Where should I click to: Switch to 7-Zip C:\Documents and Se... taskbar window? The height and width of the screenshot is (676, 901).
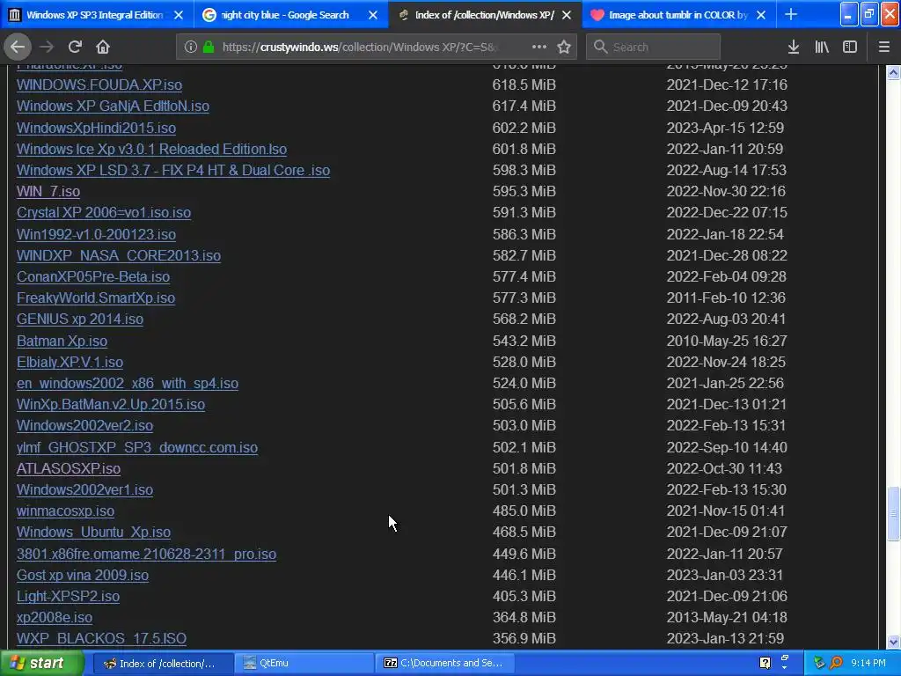pyautogui.click(x=444, y=664)
